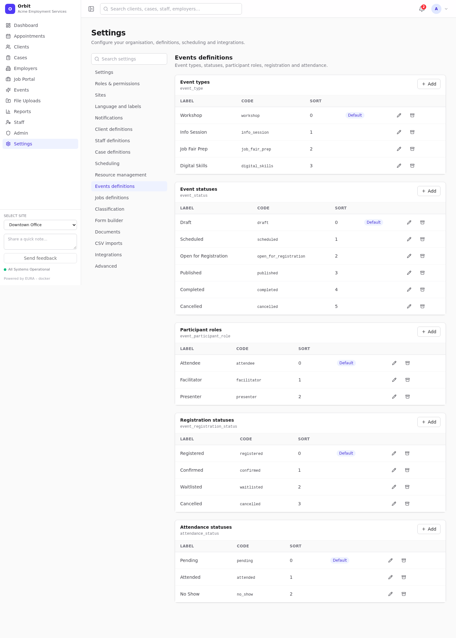Open the notifications bell
456x638 pixels.
422,9
